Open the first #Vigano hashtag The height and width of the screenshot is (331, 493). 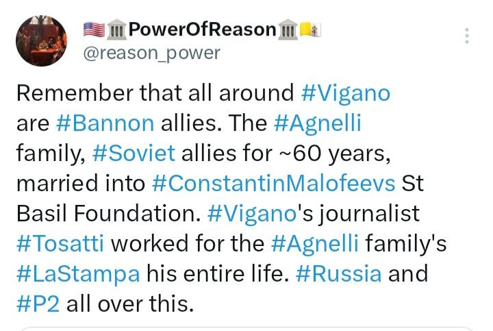[x=345, y=93]
